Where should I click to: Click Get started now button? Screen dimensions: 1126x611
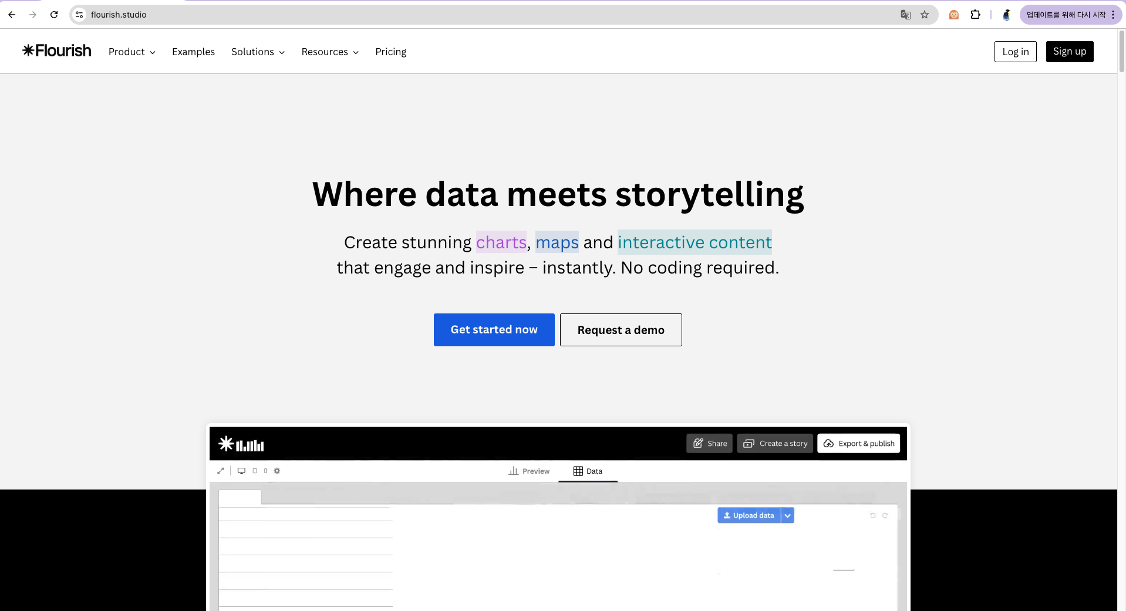[x=494, y=330]
